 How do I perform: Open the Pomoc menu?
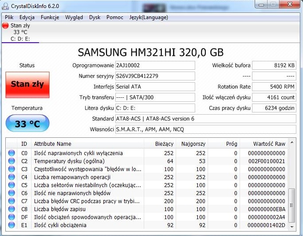[114, 17]
